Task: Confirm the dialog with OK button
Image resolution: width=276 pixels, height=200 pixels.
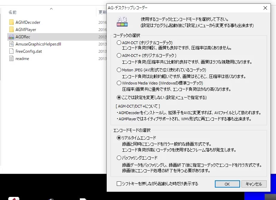Action: coord(227,184)
